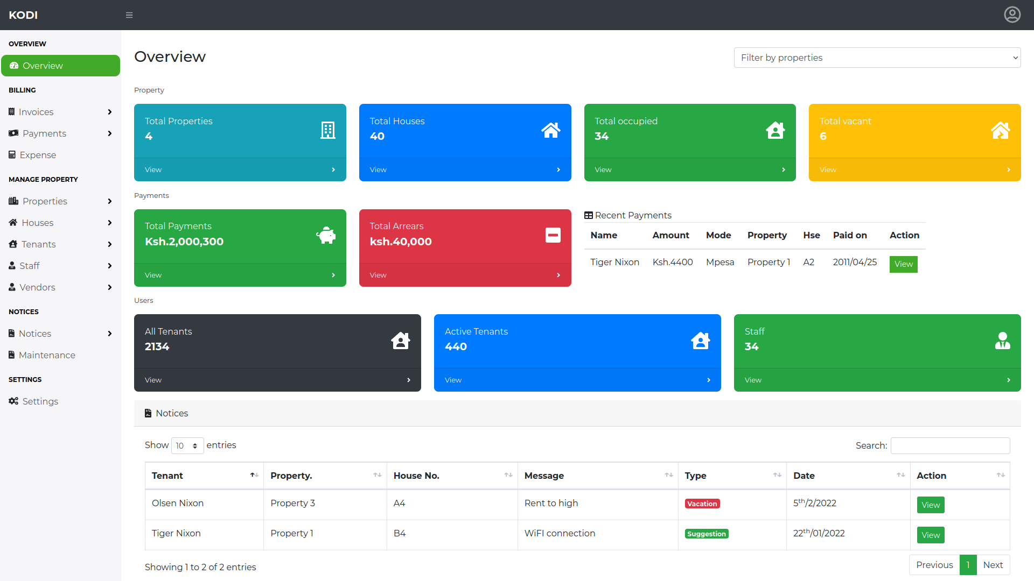Click View button for Tiger Nixon's recent payment
Image resolution: width=1034 pixels, height=581 pixels.
(x=903, y=264)
